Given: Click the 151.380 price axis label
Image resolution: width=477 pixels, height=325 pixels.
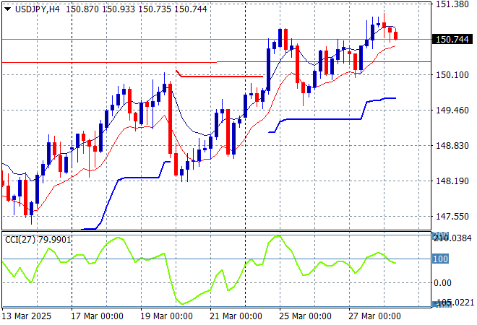Looking at the screenshot, I should [x=452, y=4].
